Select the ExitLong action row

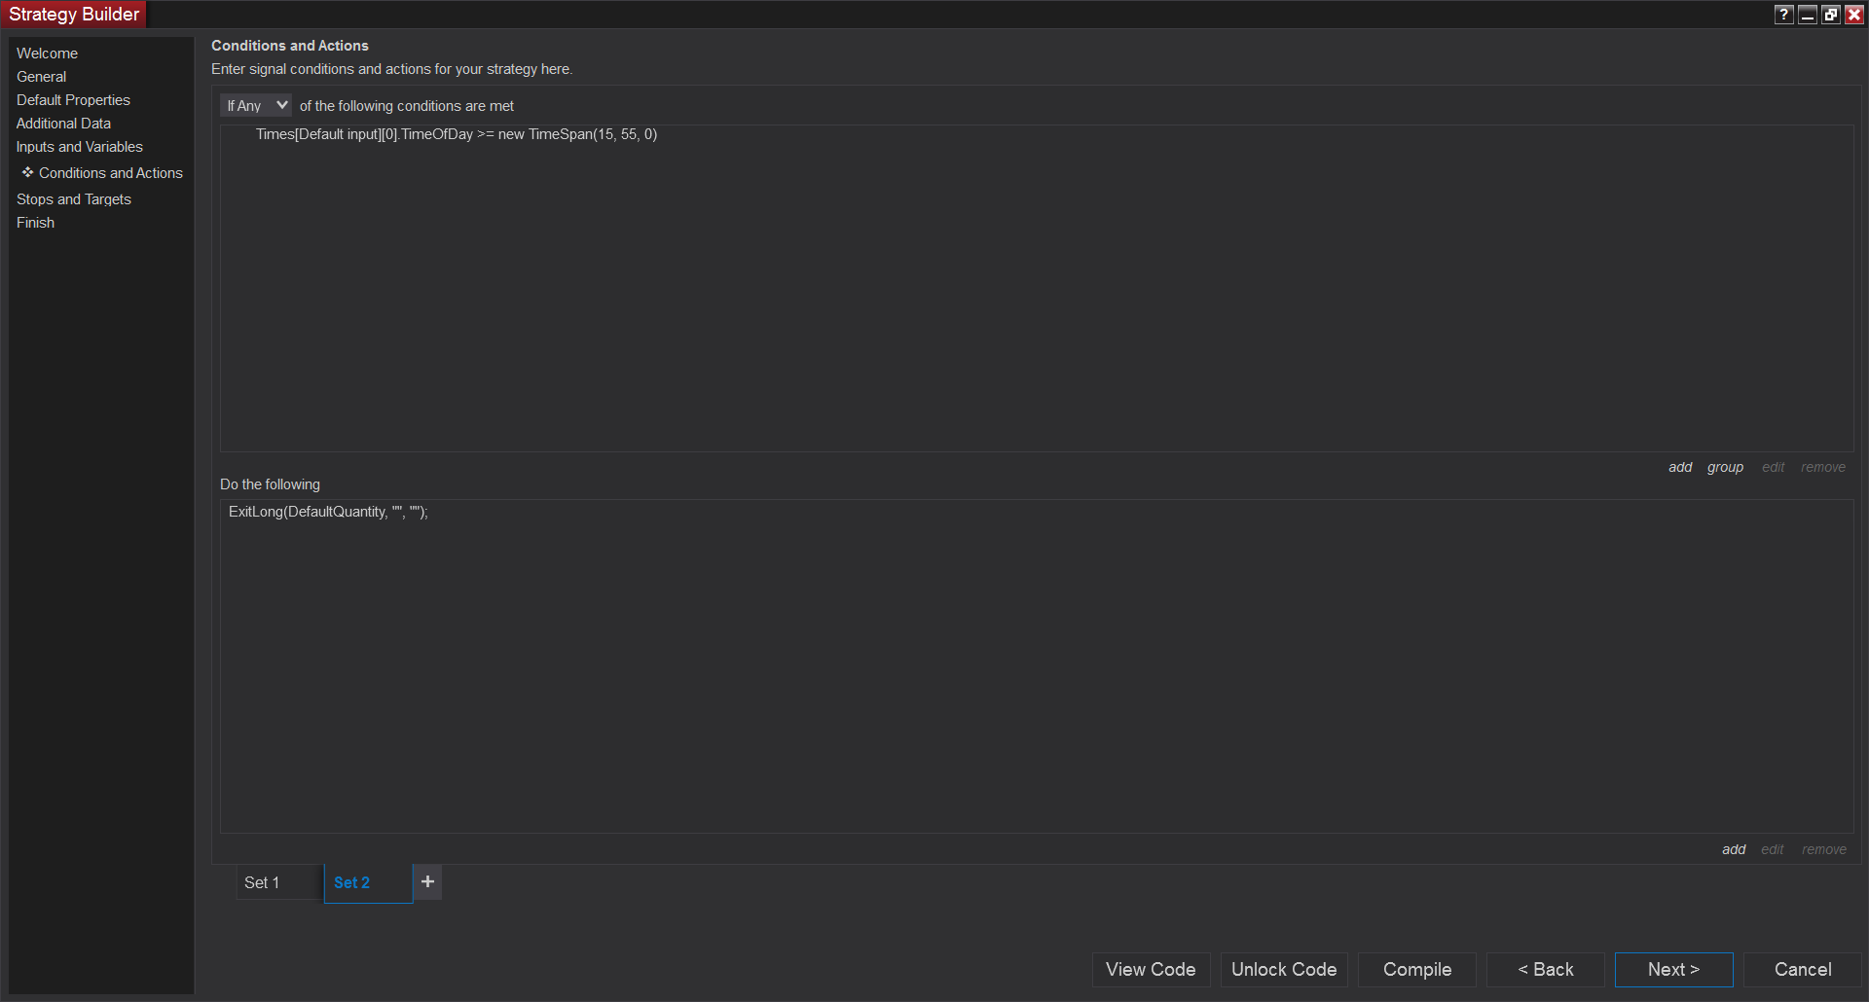[328, 512]
